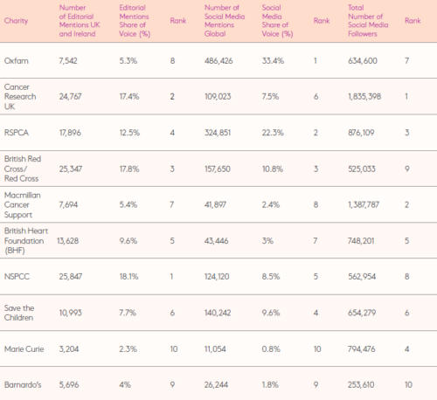The image size is (437, 400).
Task: Click Marie Curie social share 0.8%
Action: [271, 349]
